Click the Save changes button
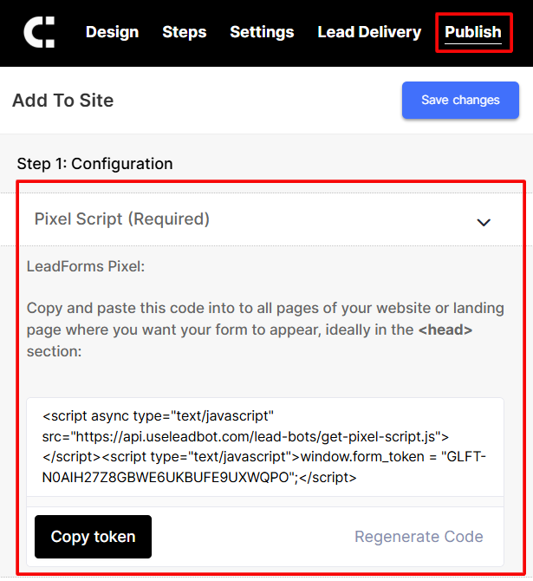The height and width of the screenshot is (581, 533). 460,100
